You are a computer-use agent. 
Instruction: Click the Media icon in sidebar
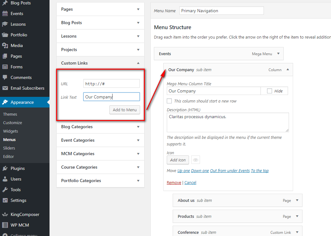[5, 45]
